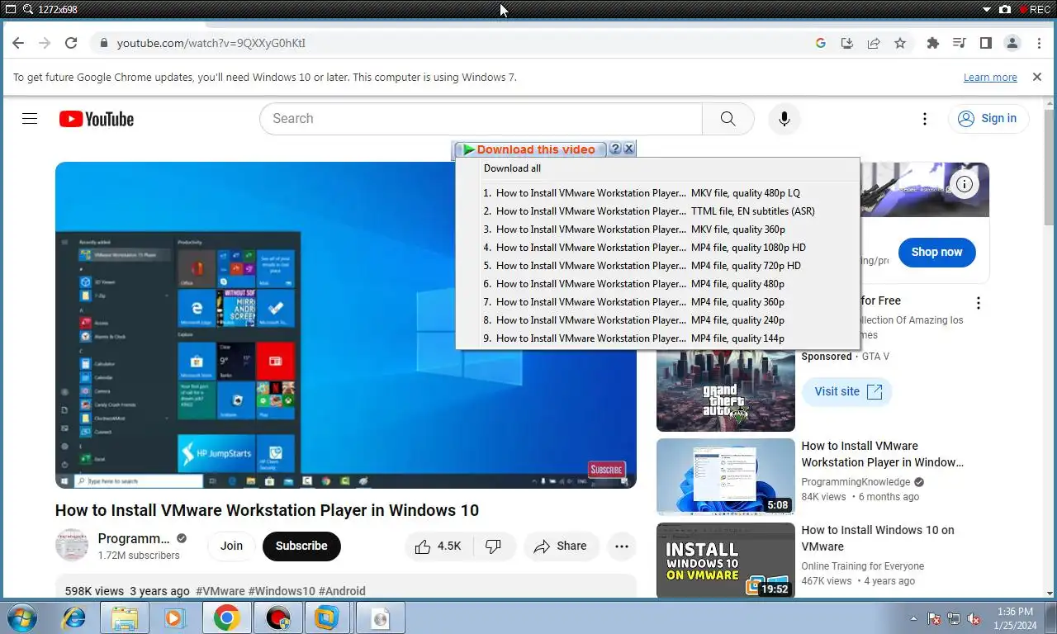Select MKV file quality 360p
Screen dimensions: 1057x634
657,229
